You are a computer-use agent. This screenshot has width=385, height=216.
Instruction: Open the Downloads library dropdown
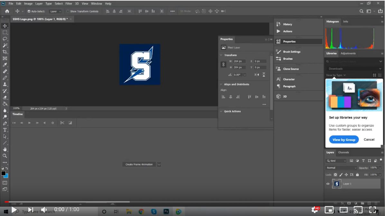354,69
